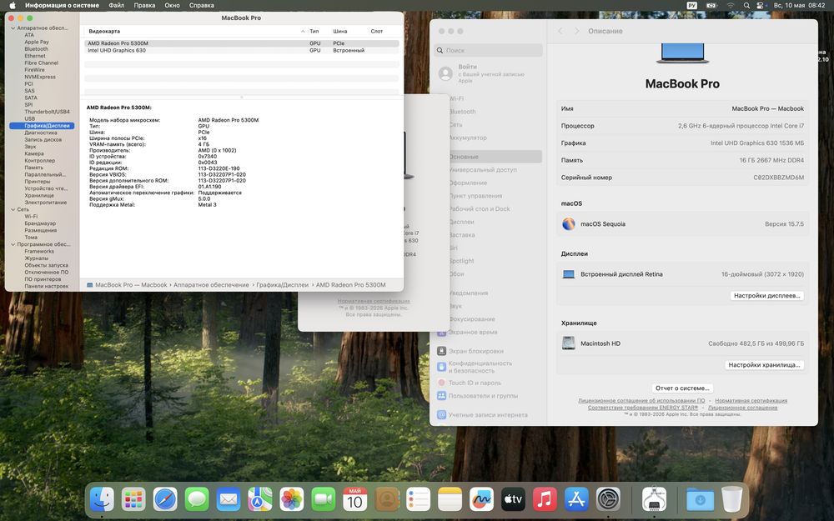Open Control Center icon in menu bar

tap(761, 5)
